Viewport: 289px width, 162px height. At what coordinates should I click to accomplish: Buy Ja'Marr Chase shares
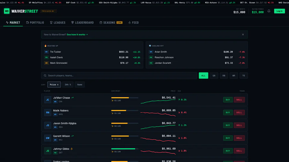[228, 100]
